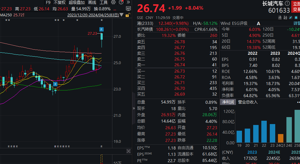Switch to the 营业总收入 tab
The height and width of the screenshot is (164, 300).
coord(248,102)
